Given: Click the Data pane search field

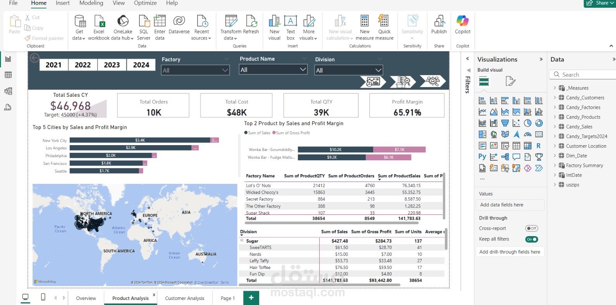Looking at the screenshot, I should [583, 75].
